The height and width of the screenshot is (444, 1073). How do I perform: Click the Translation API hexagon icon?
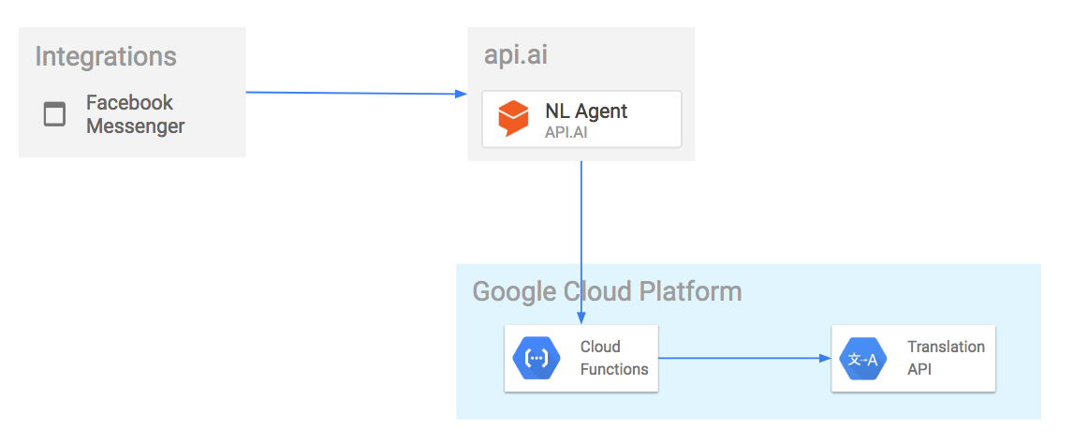click(x=863, y=359)
